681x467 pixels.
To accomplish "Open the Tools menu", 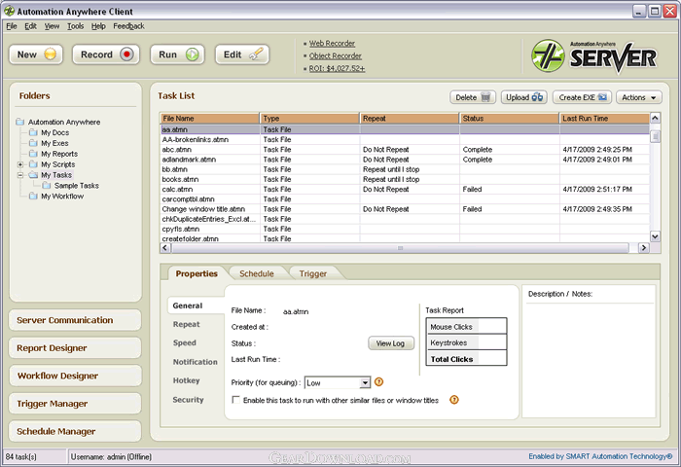I will pos(75,26).
